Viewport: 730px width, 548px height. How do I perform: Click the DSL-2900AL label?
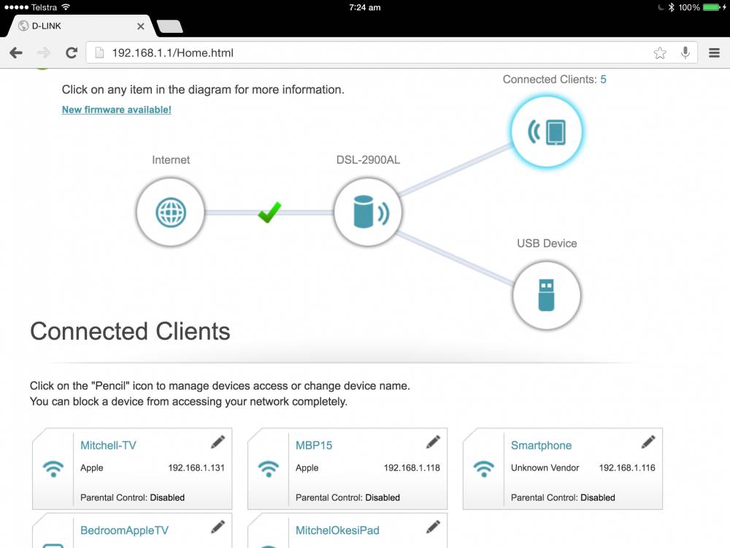(x=368, y=160)
